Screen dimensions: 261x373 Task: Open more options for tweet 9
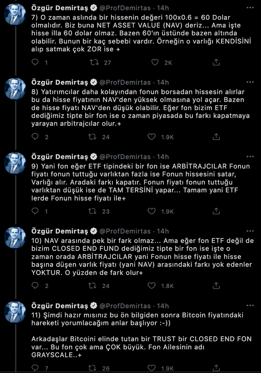click(x=250, y=157)
